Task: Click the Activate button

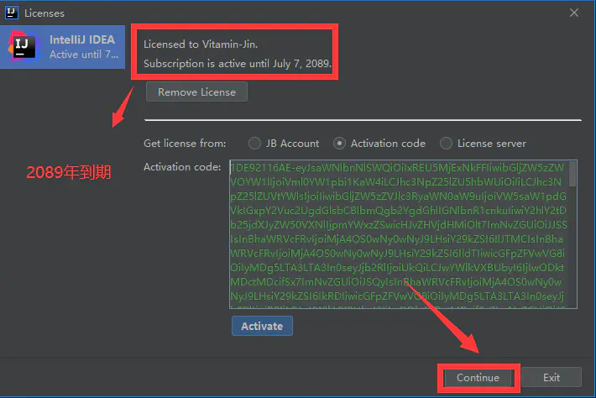Action: [262, 326]
